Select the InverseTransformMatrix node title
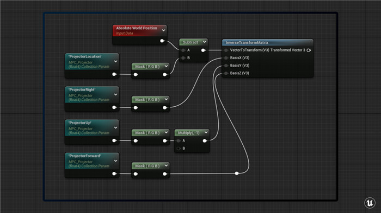This screenshot has width=381, height=213. click(247, 43)
